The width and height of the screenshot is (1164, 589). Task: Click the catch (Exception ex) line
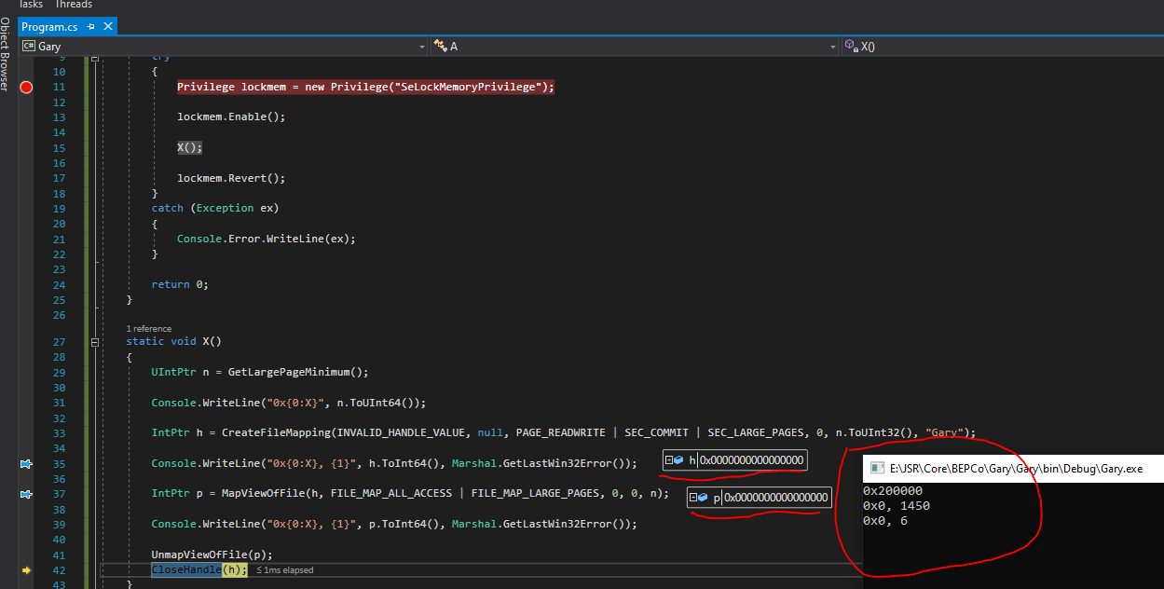(x=215, y=208)
